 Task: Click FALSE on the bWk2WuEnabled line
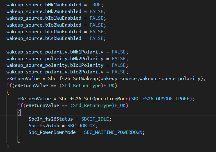coord(97,11)
